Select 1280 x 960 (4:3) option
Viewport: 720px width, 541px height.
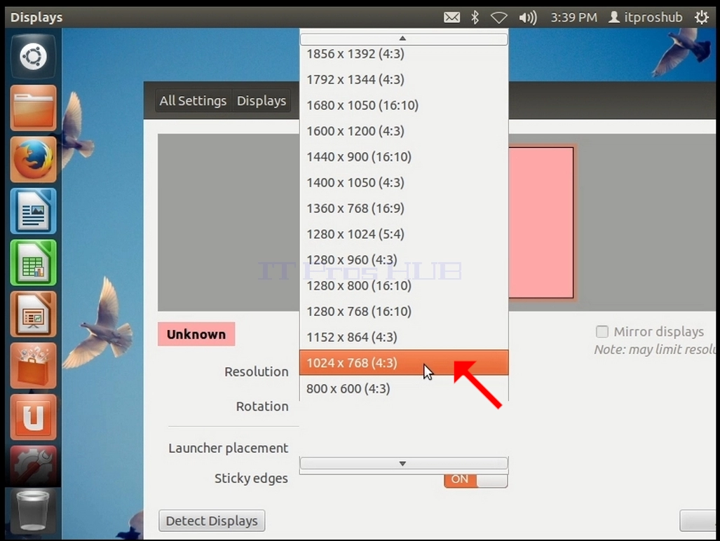[x=404, y=260]
